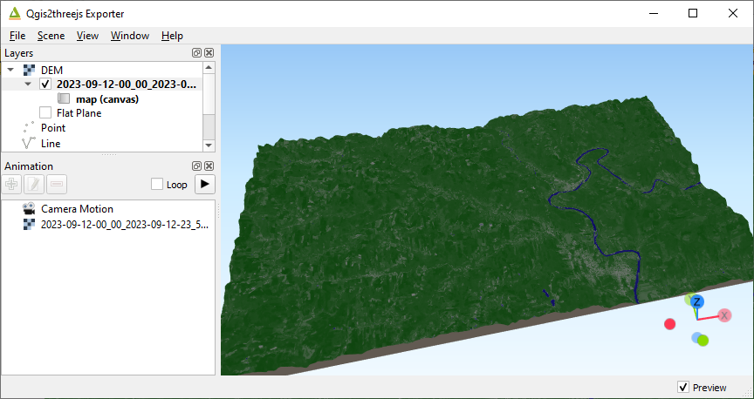Close the Animation panel

click(x=209, y=166)
